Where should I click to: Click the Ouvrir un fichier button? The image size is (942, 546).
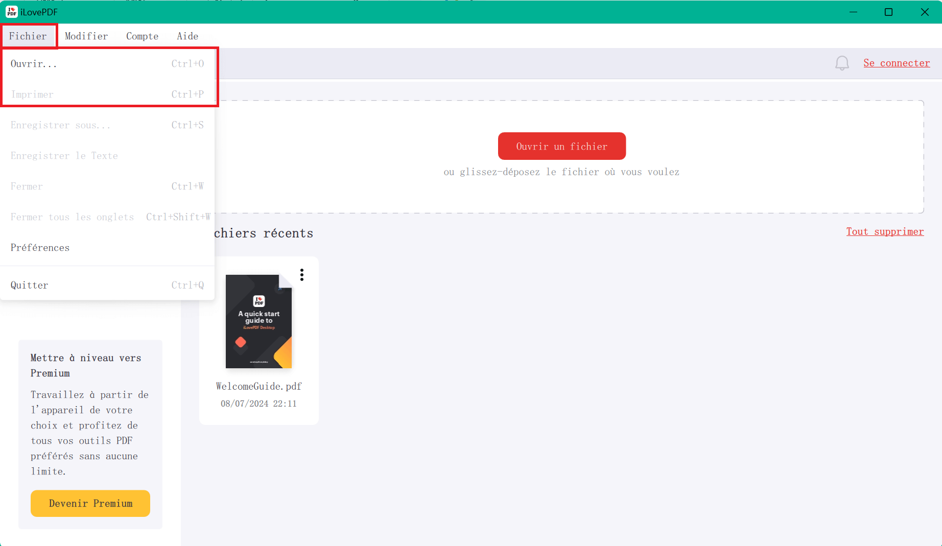point(562,146)
